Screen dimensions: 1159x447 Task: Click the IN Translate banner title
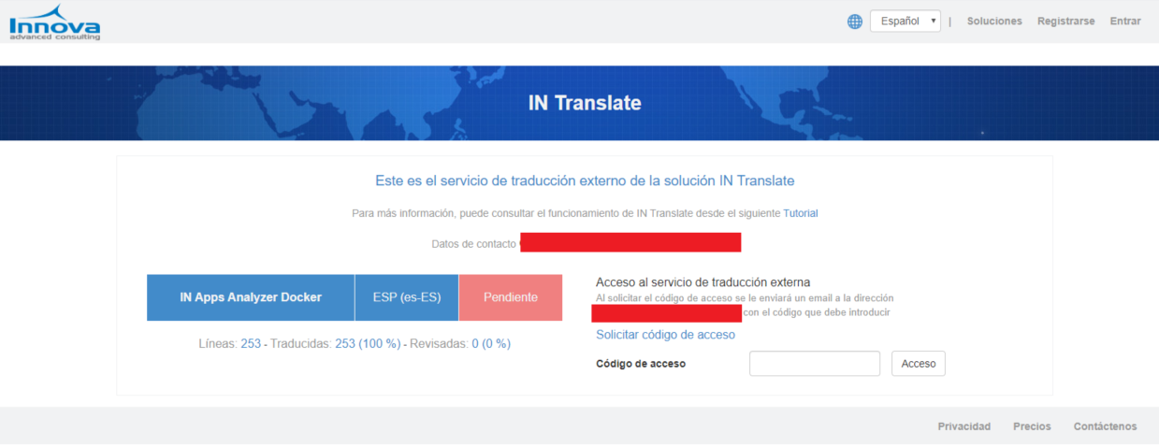[585, 103]
